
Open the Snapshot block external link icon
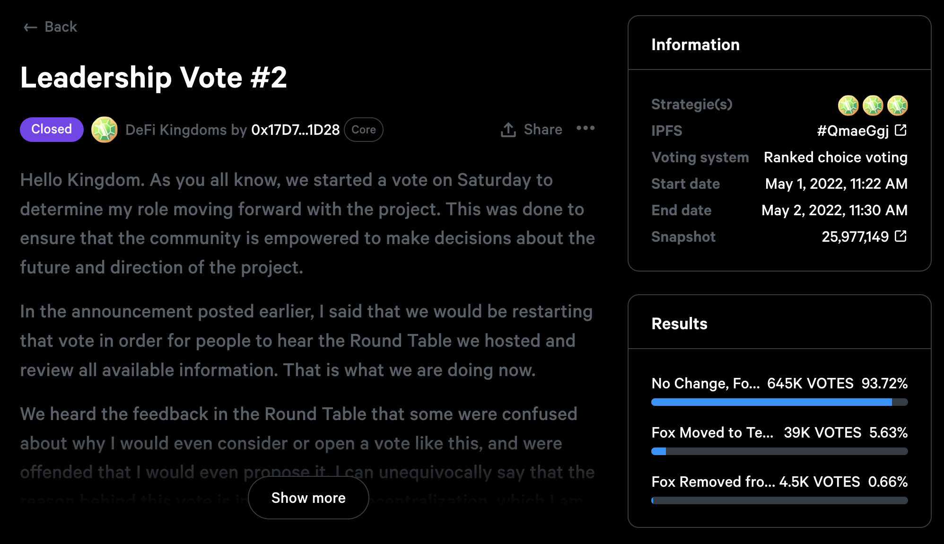[901, 236]
